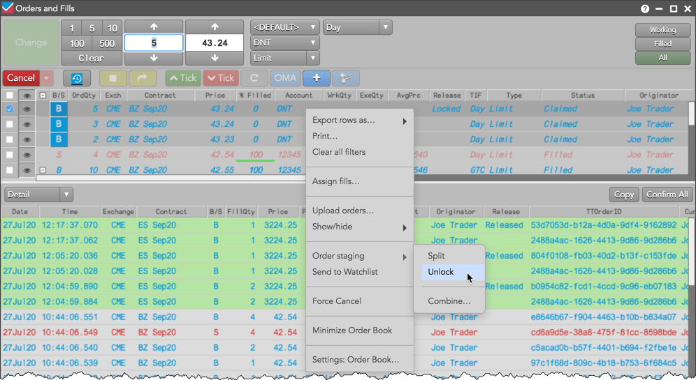The width and height of the screenshot is (696, 380).
Task: Open the Limit order type dropdown
Action: (x=284, y=58)
